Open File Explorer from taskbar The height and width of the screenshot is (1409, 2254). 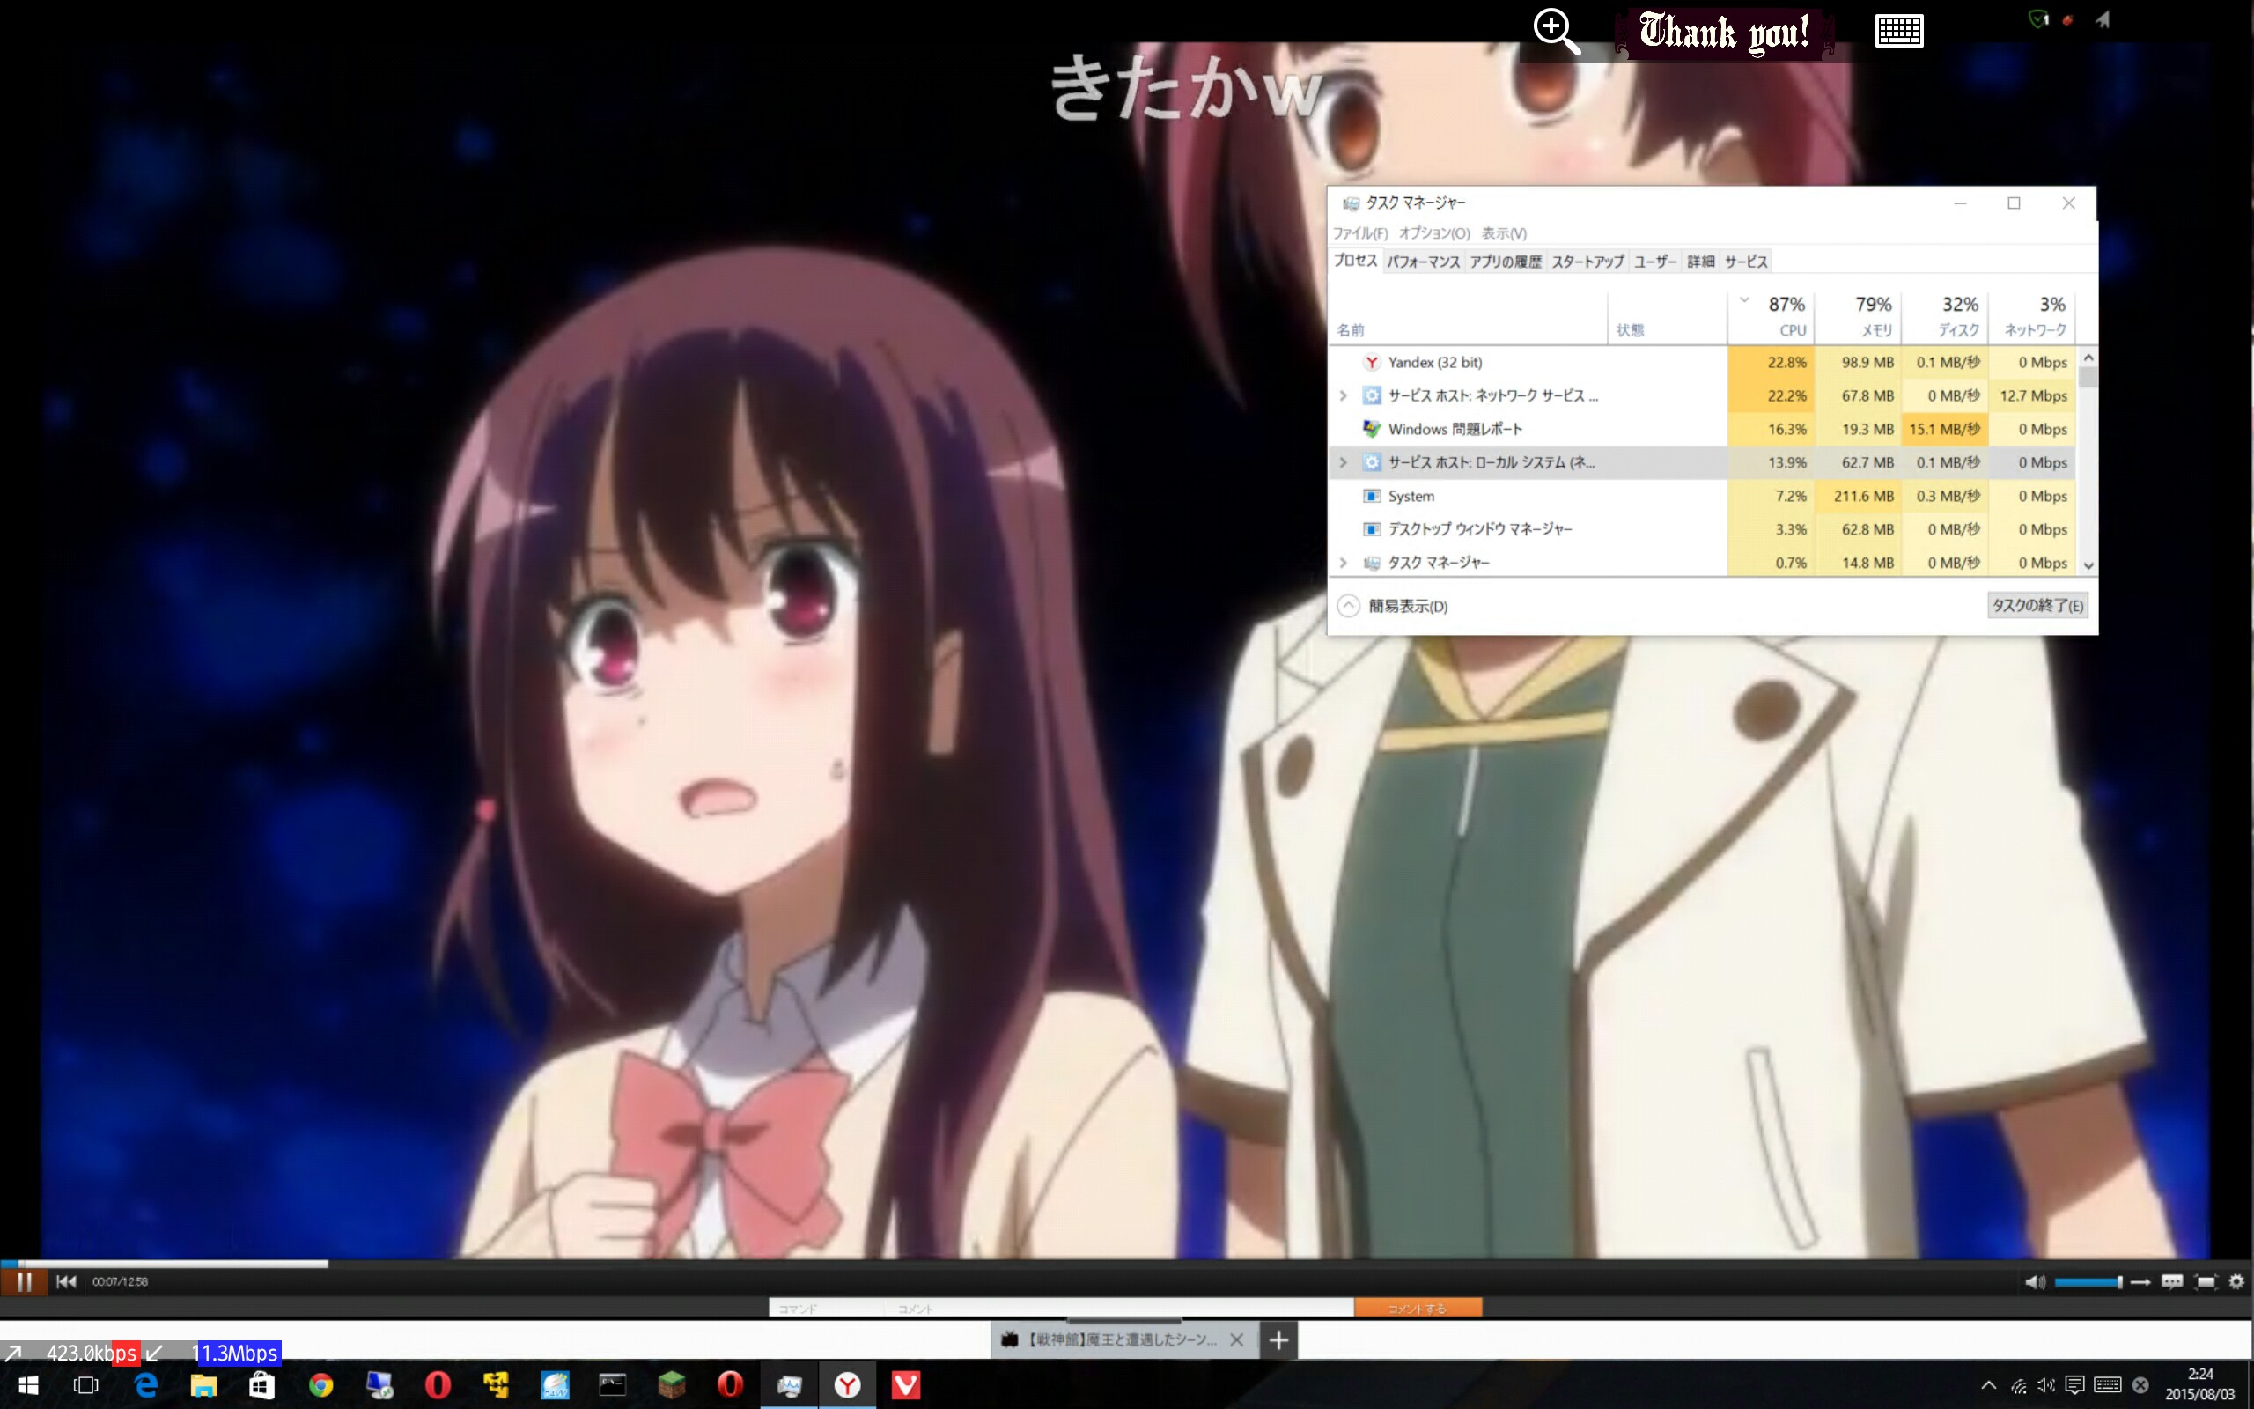tap(204, 1386)
